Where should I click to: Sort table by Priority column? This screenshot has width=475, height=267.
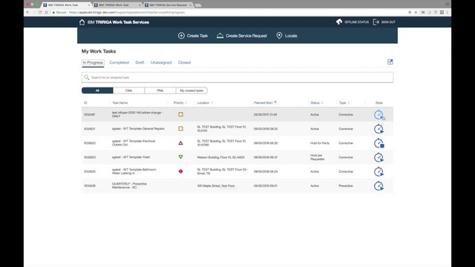(x=180, y=103)
